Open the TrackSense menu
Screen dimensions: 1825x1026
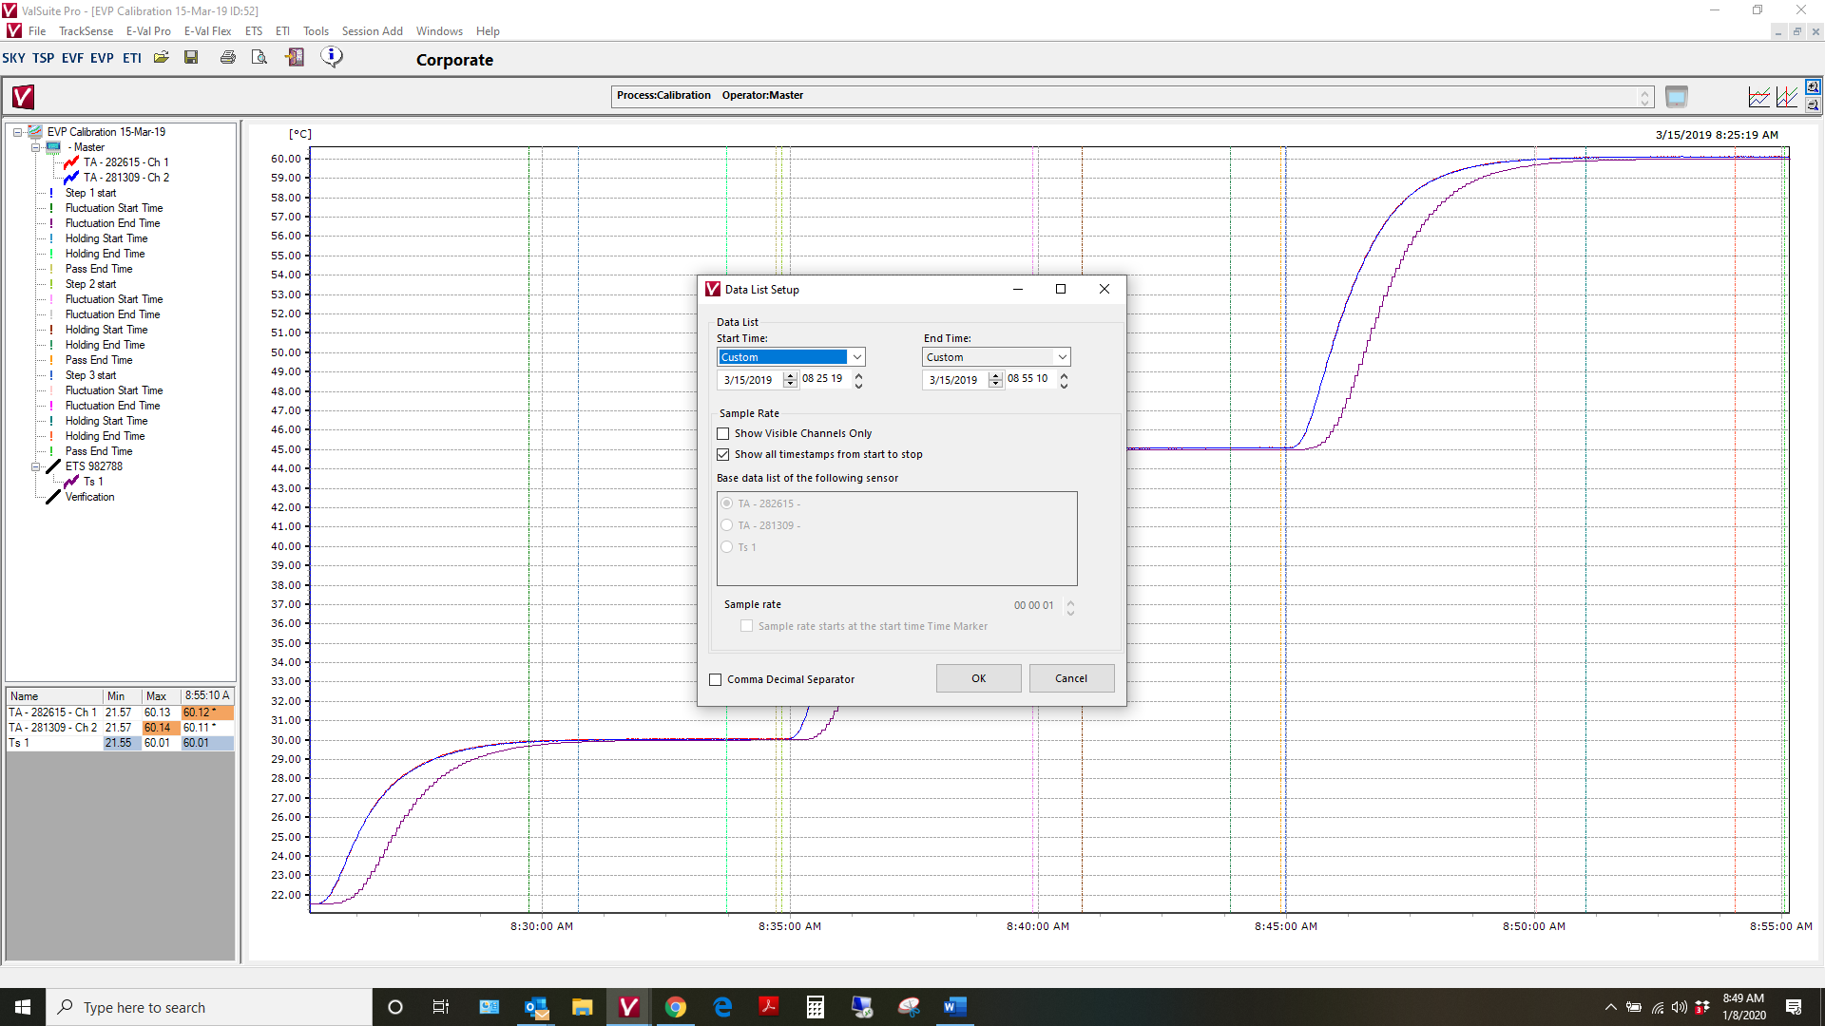coord(86,31)
